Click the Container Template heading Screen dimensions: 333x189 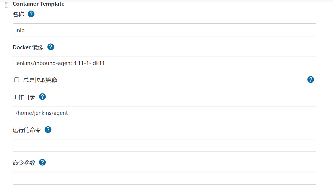point(38,4)
